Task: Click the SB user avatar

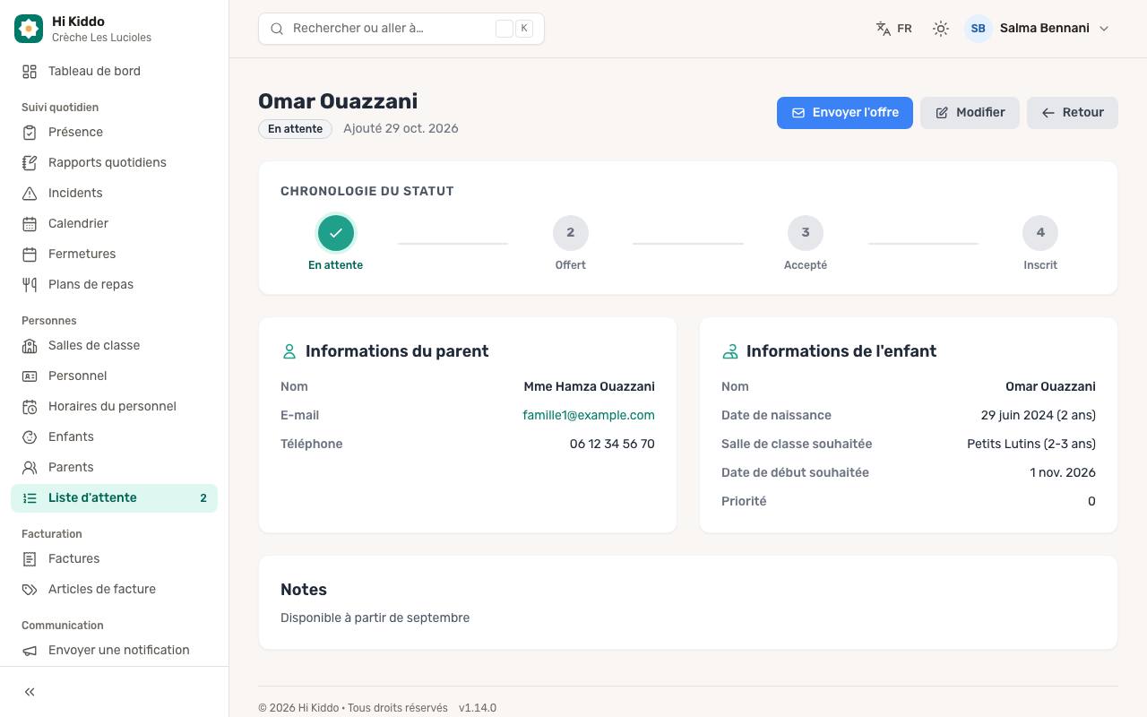Action: point(979,29)
